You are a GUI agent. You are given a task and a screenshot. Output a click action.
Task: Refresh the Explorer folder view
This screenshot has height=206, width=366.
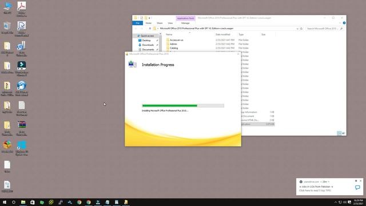pyautogui.click(x=301, y=29)
